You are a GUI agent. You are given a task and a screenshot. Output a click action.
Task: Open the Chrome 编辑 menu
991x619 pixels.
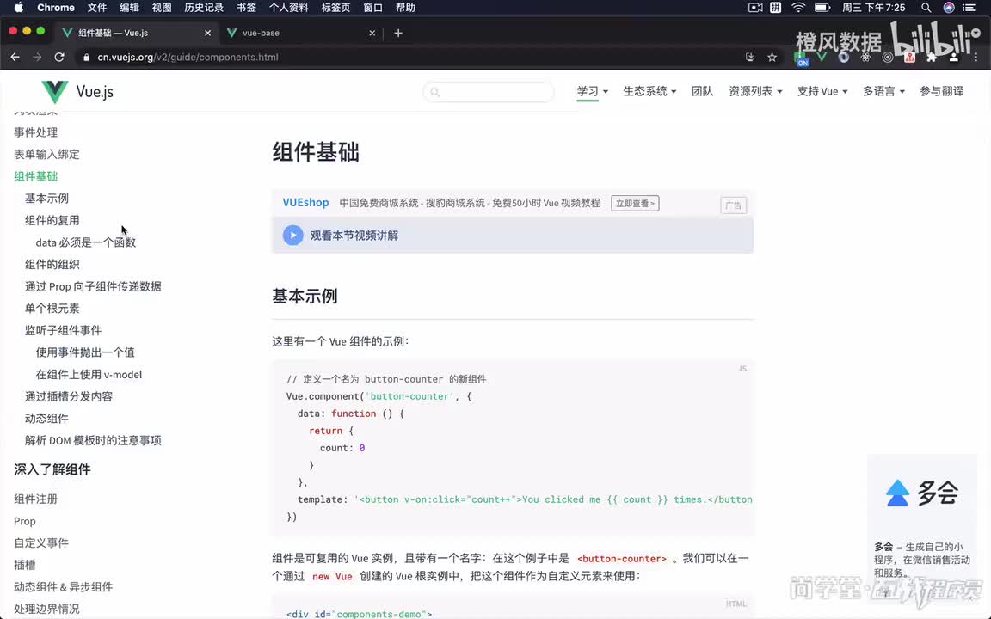tap(130, 8)
